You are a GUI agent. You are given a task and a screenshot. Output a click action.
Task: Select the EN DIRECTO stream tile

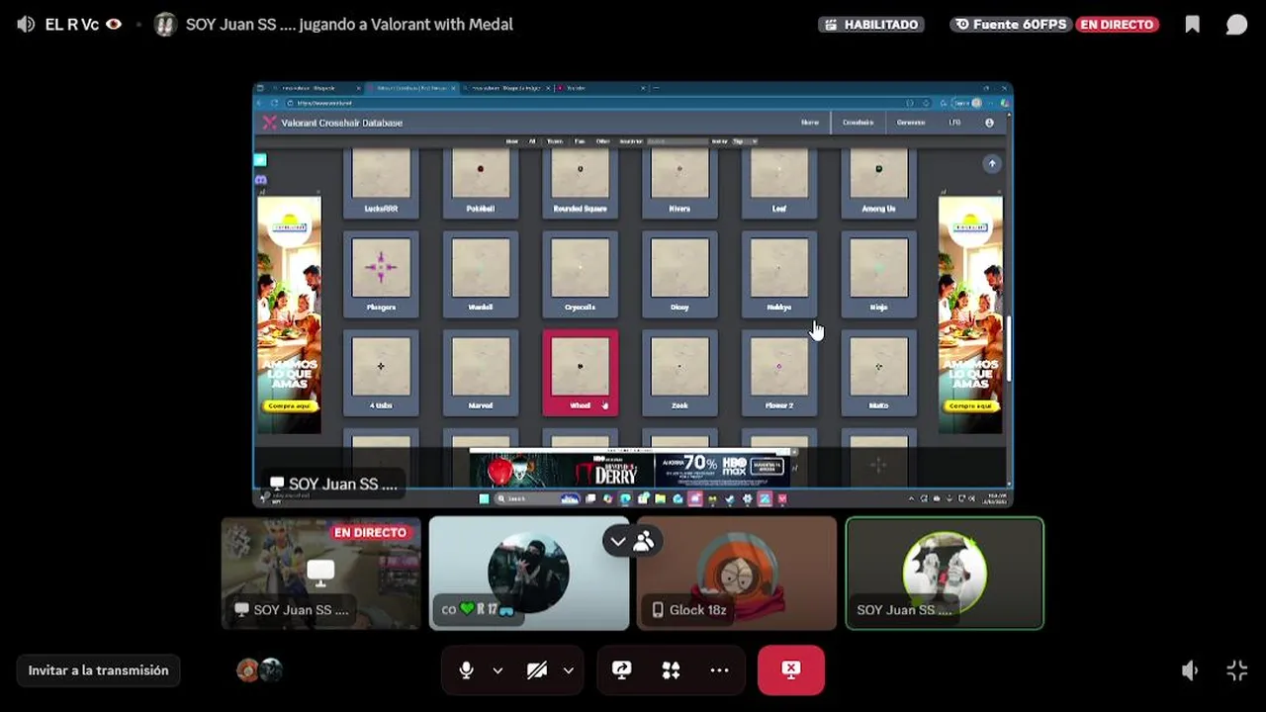click(x=321, y=574)
